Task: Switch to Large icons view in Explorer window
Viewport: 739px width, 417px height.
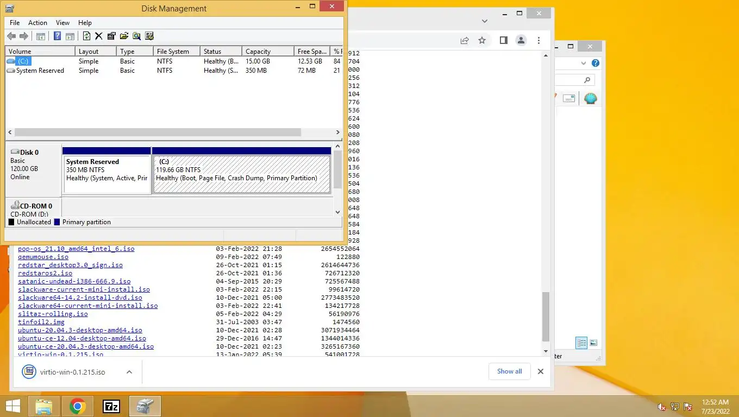Action: [593, 343]
